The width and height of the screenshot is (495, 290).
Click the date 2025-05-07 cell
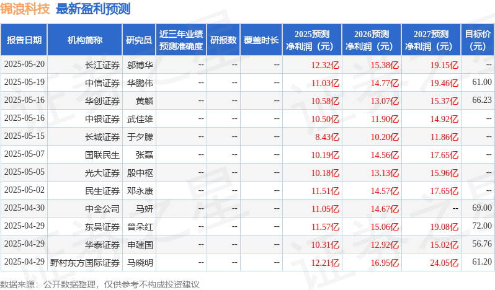coord(24,154)
